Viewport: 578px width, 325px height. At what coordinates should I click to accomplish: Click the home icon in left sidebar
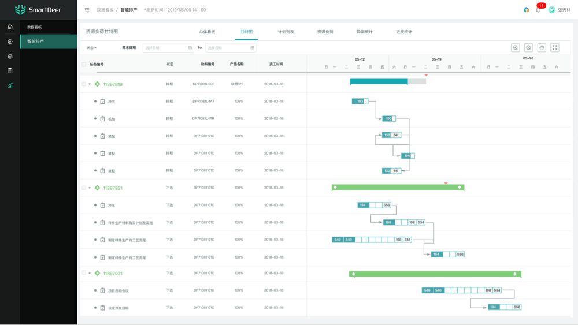coord(10,27)
